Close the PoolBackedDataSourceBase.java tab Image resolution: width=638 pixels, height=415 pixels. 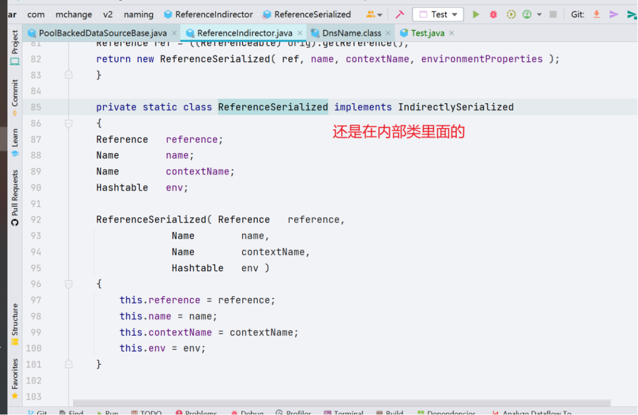tap(174, 33)
